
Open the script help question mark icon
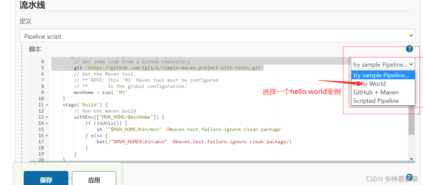click(409, 49)
